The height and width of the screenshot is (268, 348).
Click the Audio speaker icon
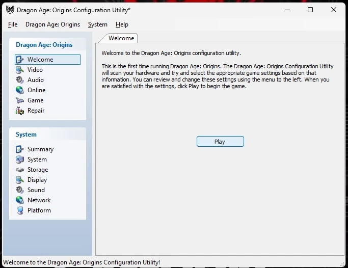coord(19,80)
